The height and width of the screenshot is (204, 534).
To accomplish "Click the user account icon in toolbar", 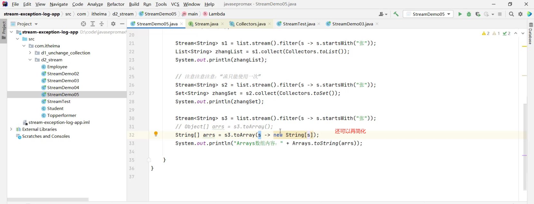I will click(x=383, y=14).
